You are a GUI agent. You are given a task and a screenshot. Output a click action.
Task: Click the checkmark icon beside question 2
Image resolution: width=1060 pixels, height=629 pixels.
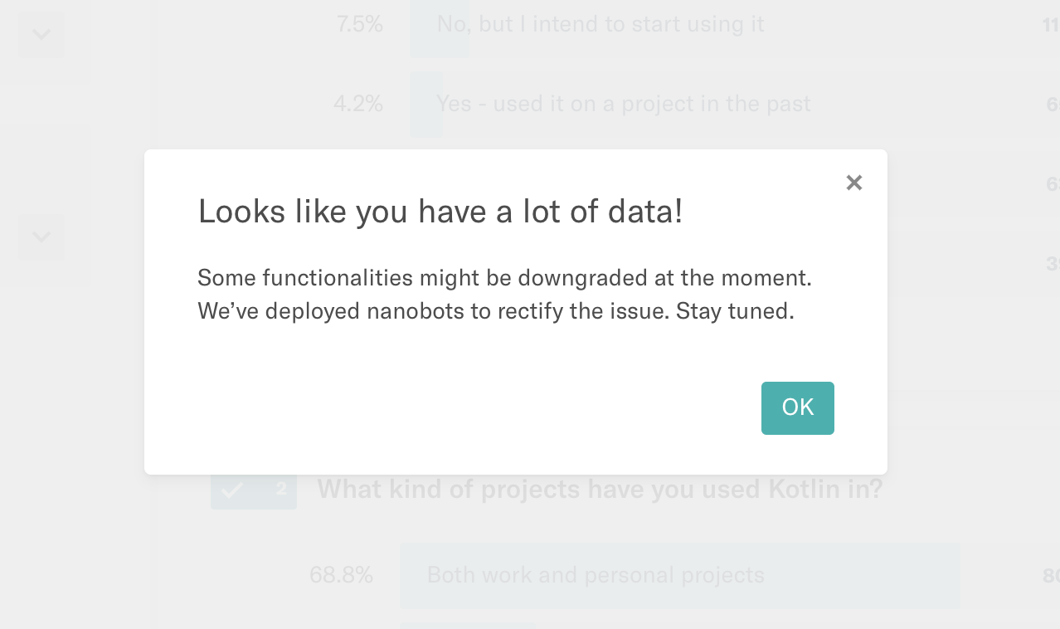232,490
